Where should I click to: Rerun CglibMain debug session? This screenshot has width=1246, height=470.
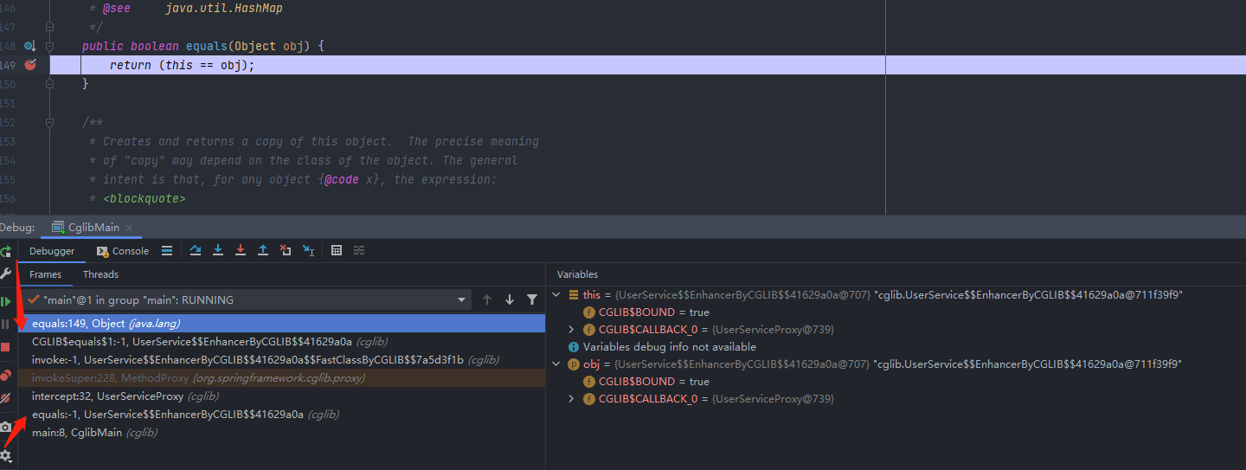[5, 251]
